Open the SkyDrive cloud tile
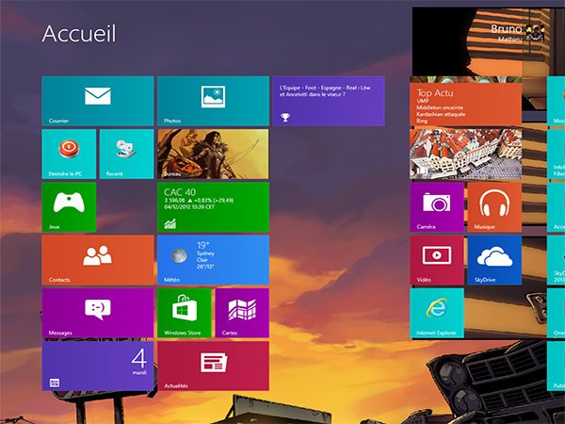This screenshot has height=424, width=565. tap(494, 260)
